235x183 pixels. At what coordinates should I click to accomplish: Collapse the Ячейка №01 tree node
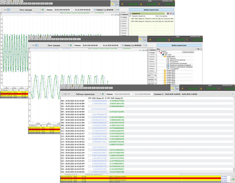(x=163, y=56)
